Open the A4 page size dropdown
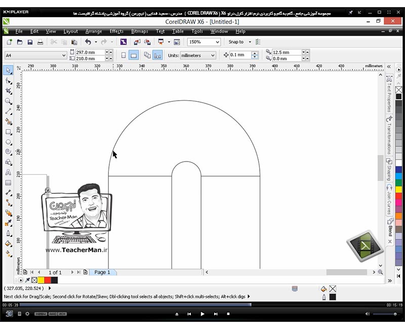 point(64,55)
